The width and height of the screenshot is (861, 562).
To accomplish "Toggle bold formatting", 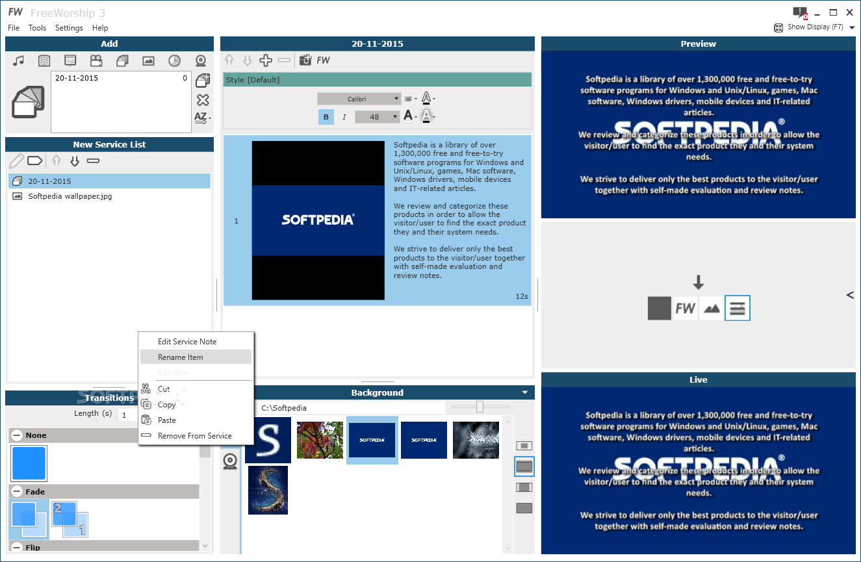I will [326, 117].
